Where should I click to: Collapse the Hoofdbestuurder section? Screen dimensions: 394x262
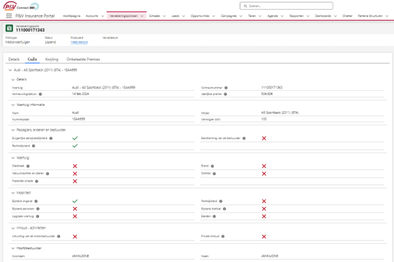pos(13,248)
